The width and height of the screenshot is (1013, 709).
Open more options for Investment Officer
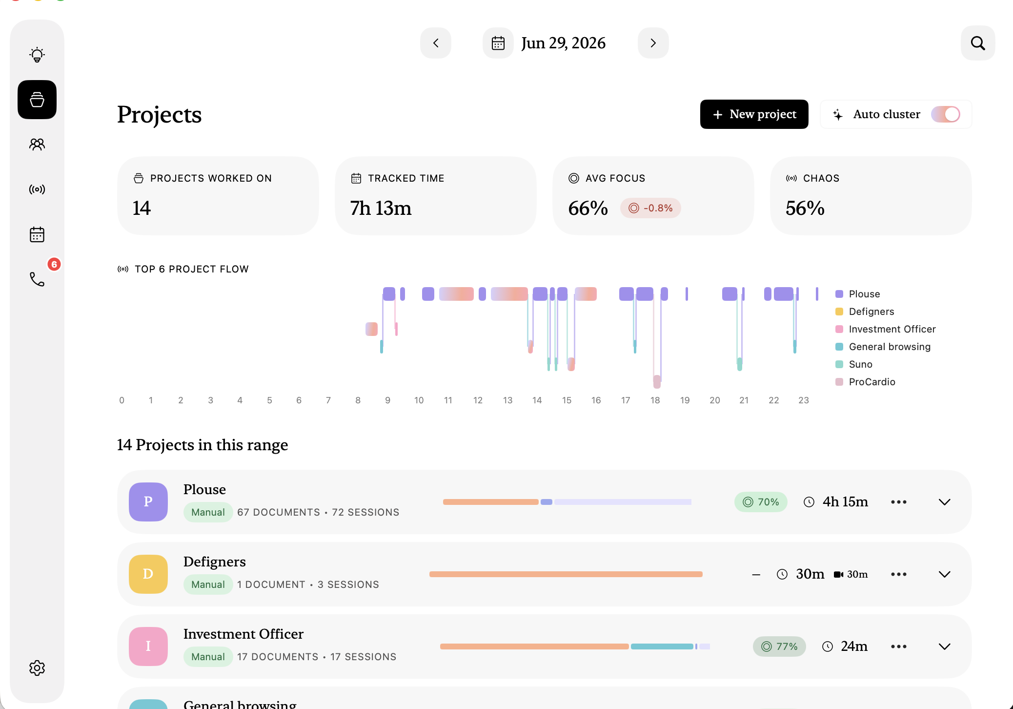click(899, 646)
